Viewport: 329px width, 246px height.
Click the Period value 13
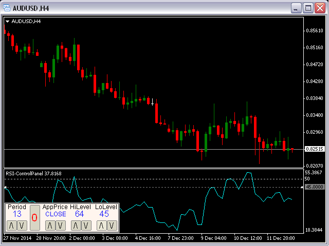tap(17, 214)
